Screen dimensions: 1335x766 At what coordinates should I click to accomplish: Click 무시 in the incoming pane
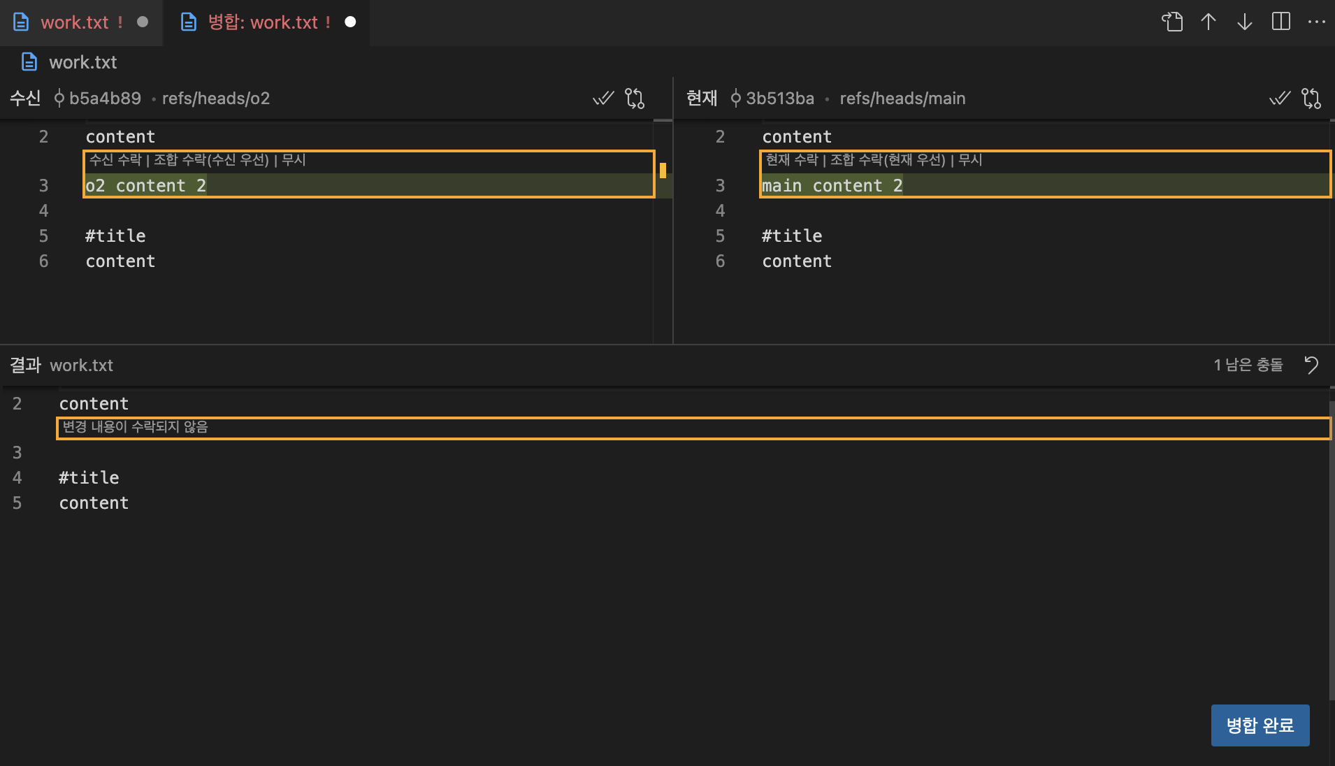[x=294, y=160]
